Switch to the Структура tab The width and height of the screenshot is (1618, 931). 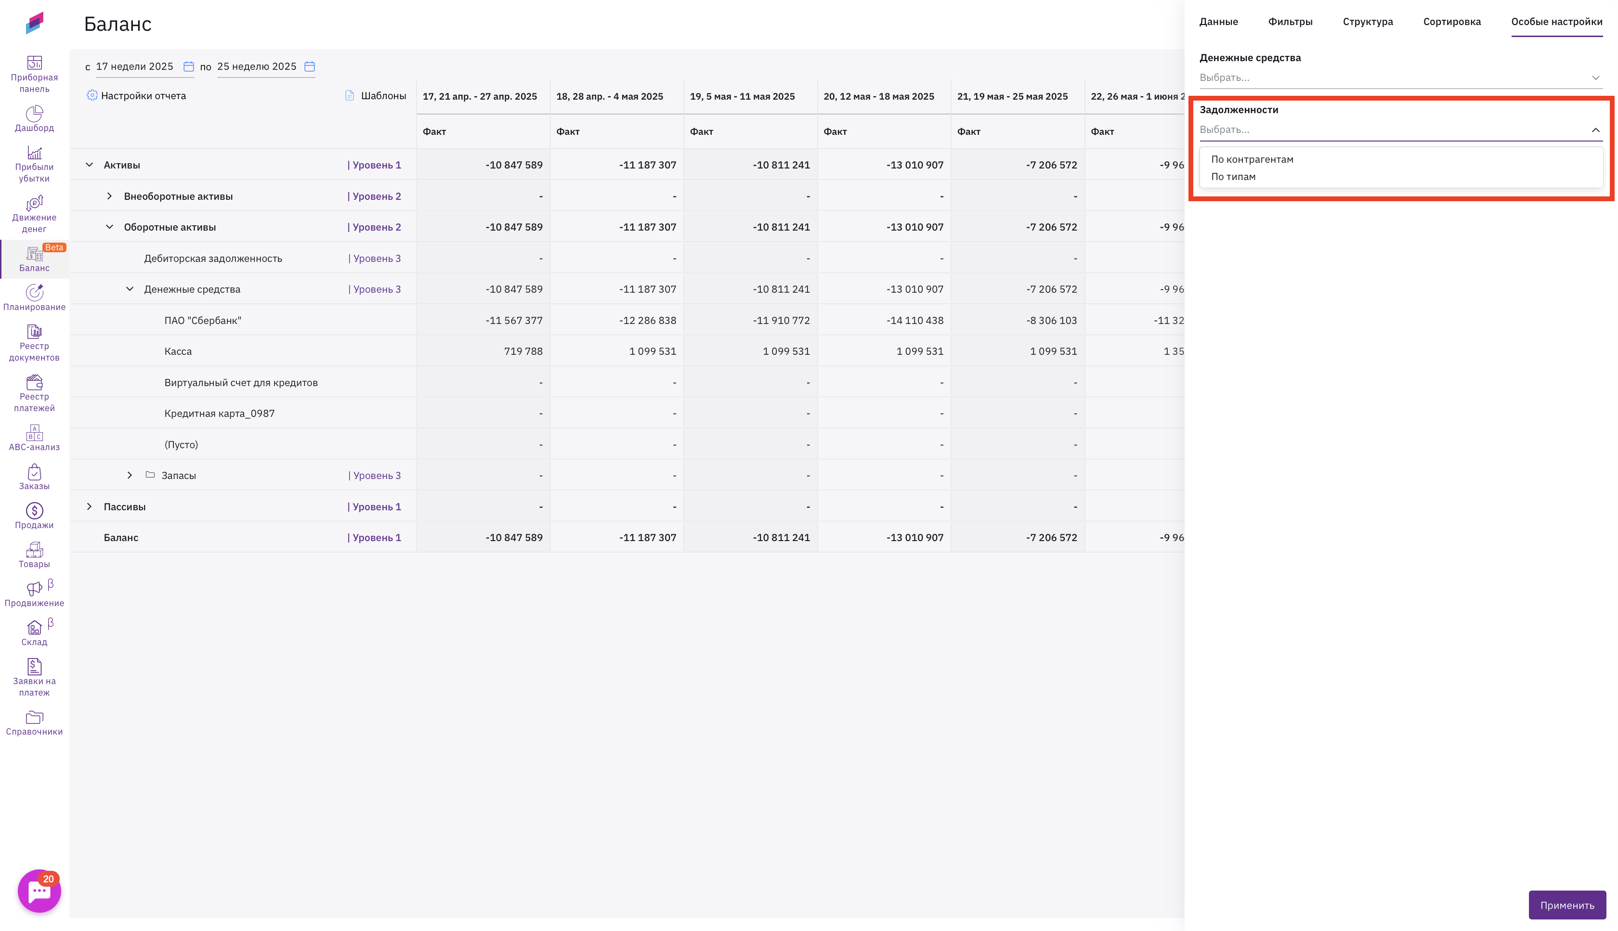click(1367, 22)
